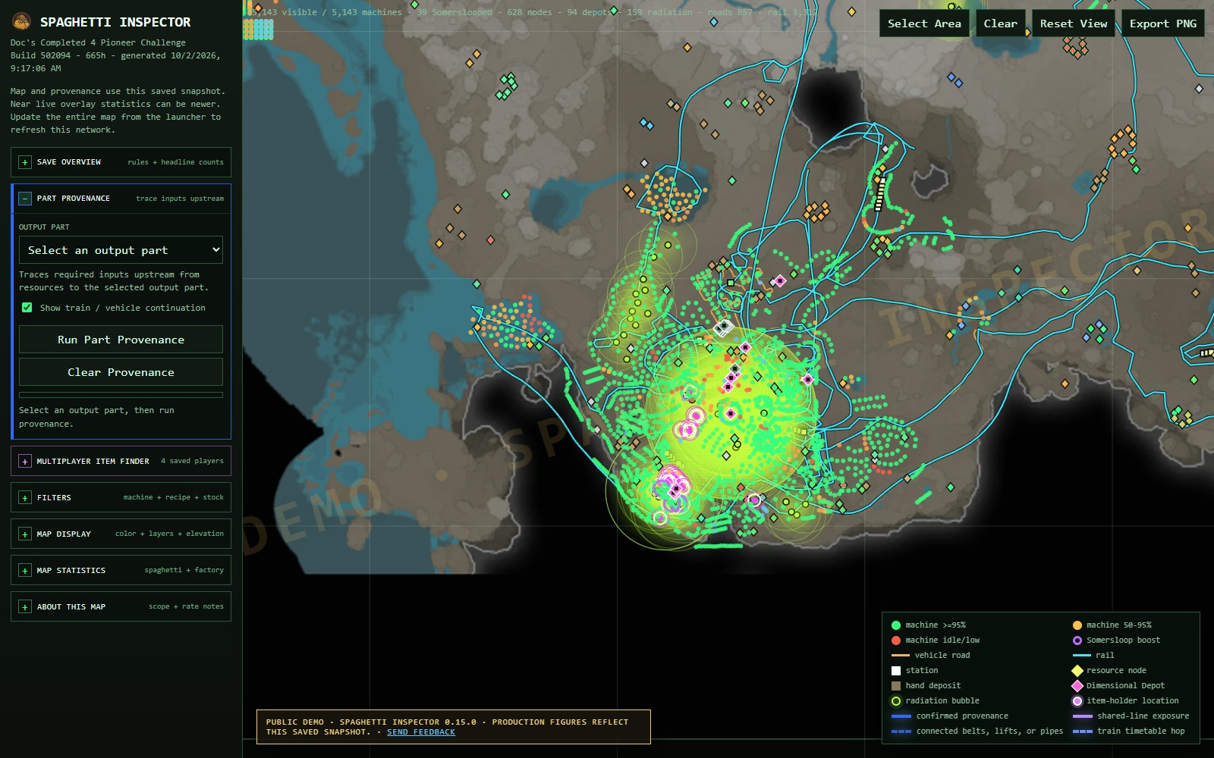Reset the map view
Viewport: 1214px width, 758px height.
1073,23
